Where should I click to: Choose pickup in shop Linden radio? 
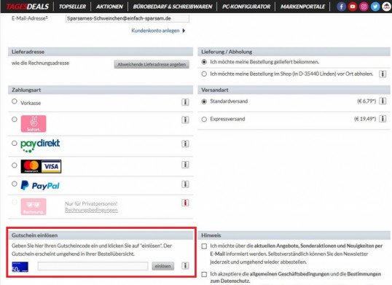click(x=204, y=74)
